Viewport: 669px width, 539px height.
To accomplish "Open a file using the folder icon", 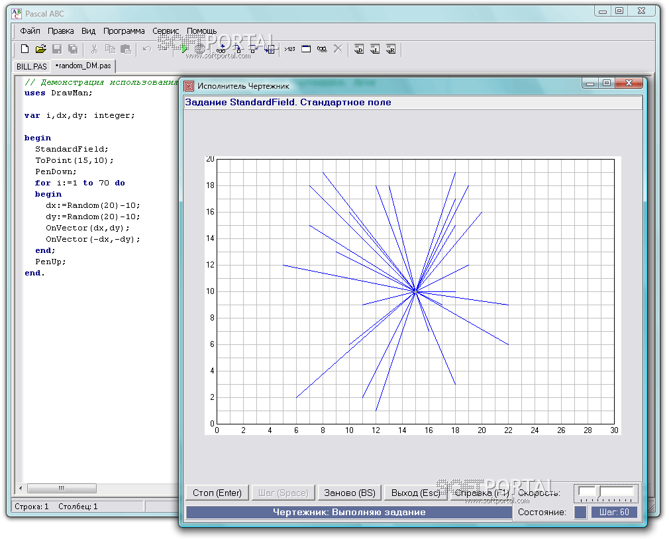I will tap(40, 49).
